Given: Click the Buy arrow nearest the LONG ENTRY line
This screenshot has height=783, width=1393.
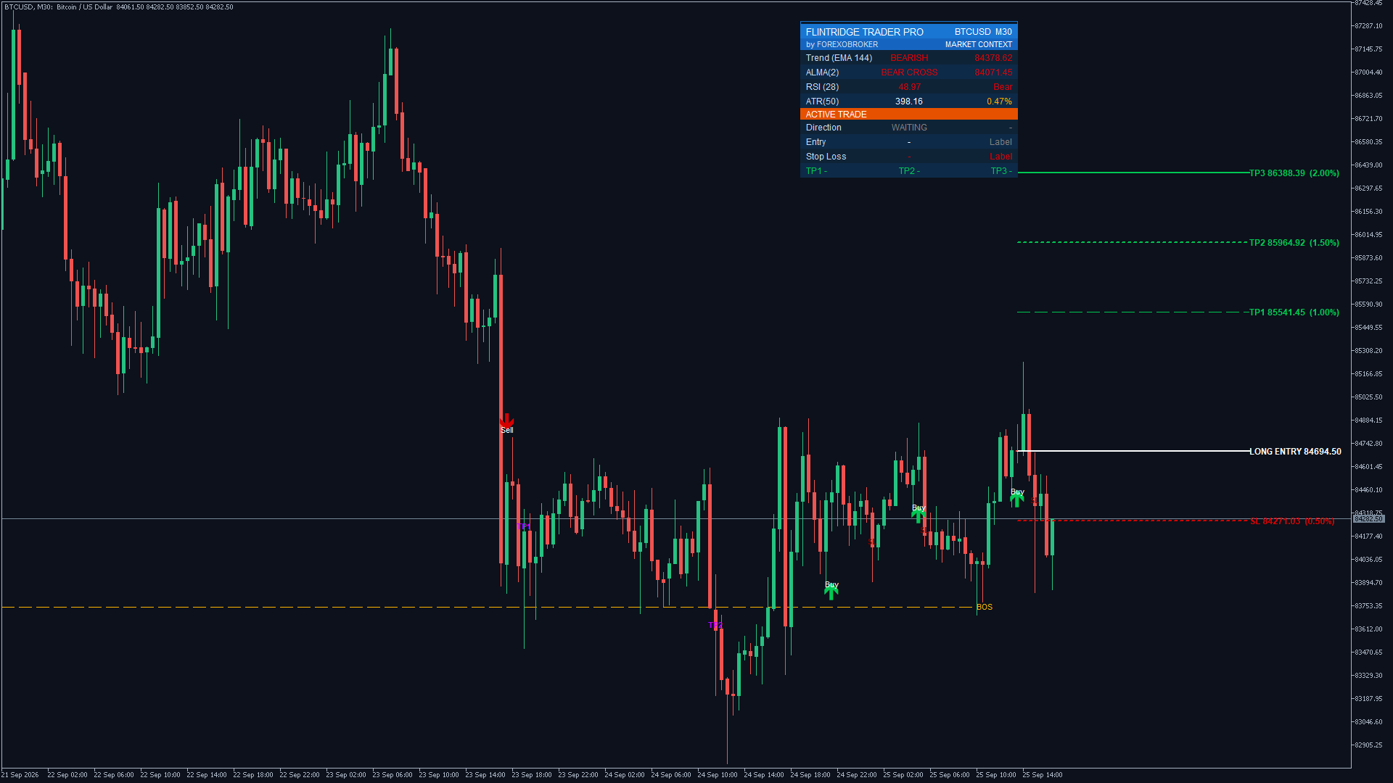Looking at the screenshot, I should (x=1017, y=500).
